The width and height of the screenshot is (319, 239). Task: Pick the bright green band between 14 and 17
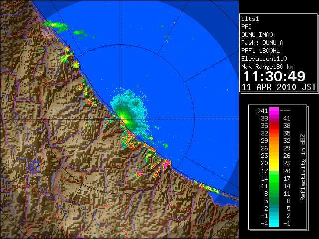tap(274, 178)
